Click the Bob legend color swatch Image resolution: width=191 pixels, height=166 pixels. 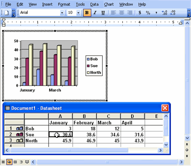[88, 59]
